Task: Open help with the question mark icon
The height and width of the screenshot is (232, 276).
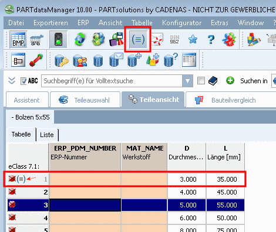Action: (211, 39)
